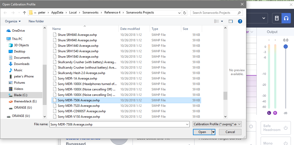
Task: Open the change view options dropdown arrow
Action: click(x=222, y=21)
